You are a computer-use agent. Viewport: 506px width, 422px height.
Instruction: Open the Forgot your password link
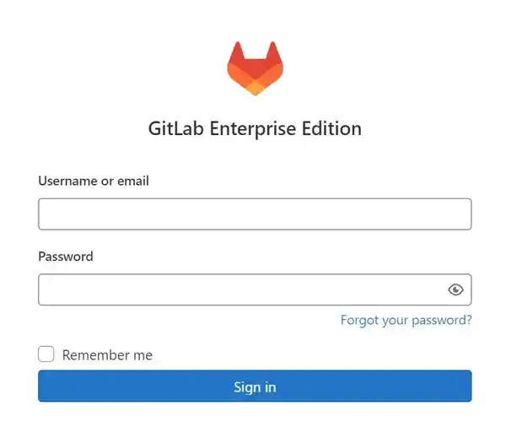pyautogui.click(x=406, y=320)
